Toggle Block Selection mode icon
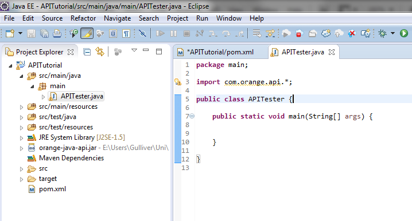Screen dimensions: 412x221 (x=113, y=33)
